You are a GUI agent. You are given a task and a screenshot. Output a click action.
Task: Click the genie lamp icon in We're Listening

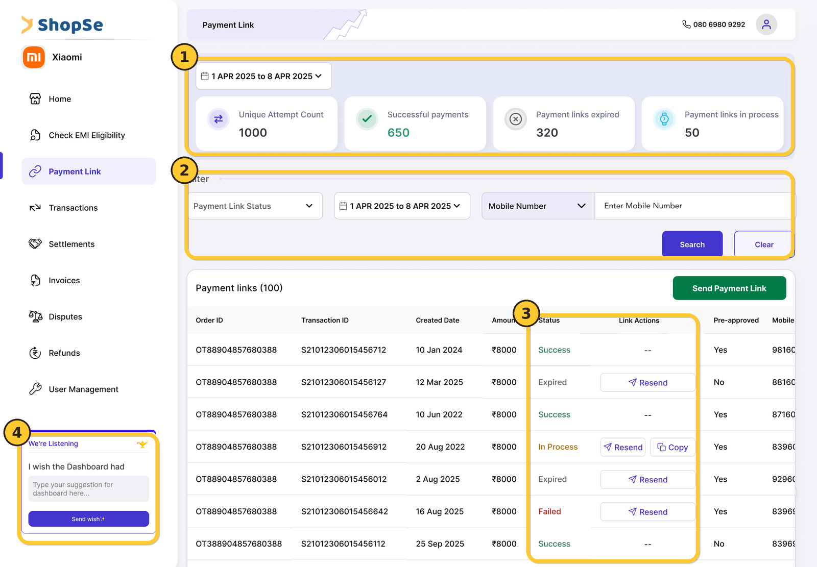point(142,444)
